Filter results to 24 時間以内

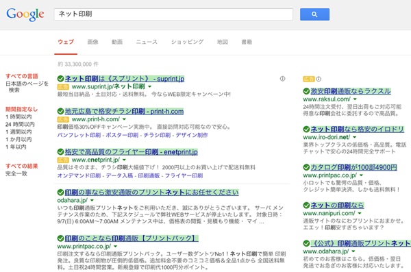[20, 124]
